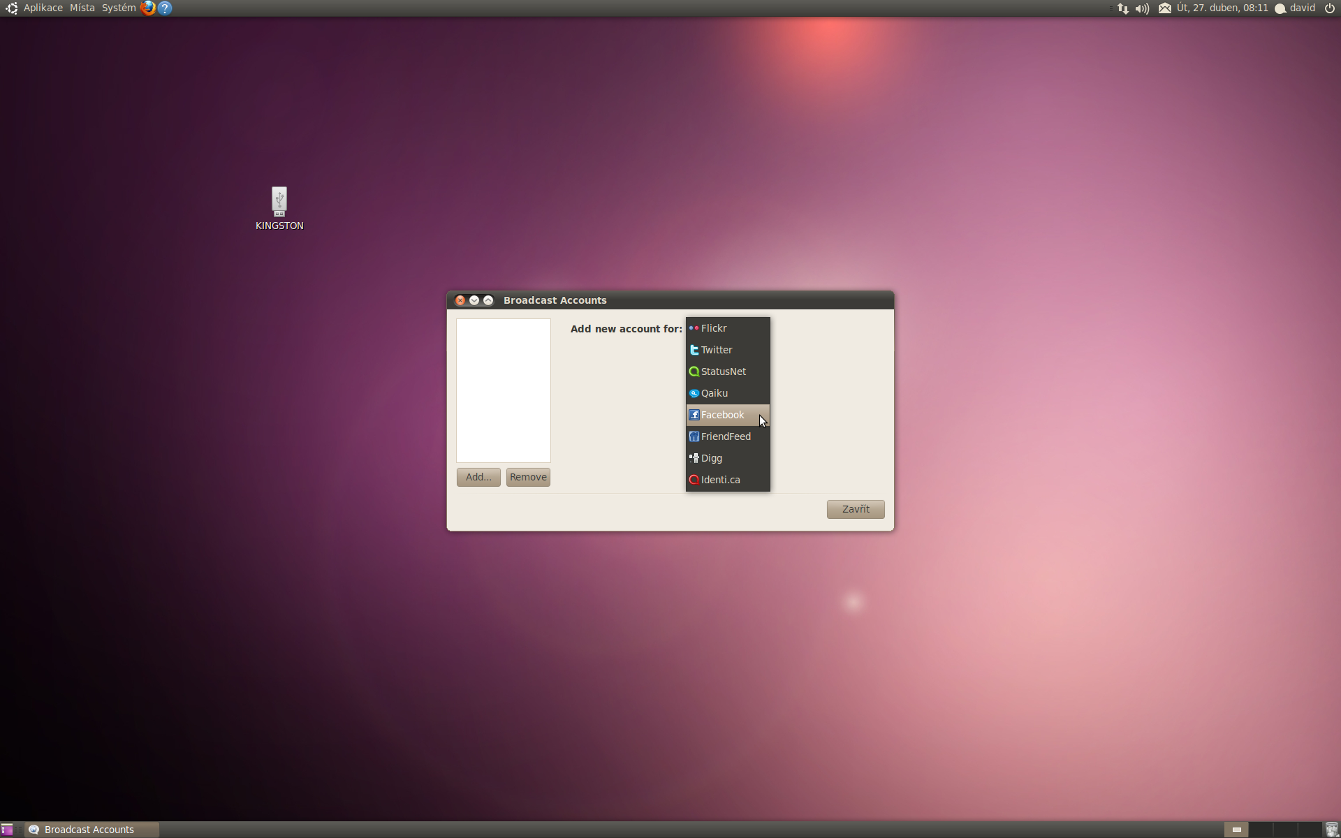This screenshot has height=838, width=1341.
Task: Open the clock showing Út, 27. duben
Action: (1222, 8)
